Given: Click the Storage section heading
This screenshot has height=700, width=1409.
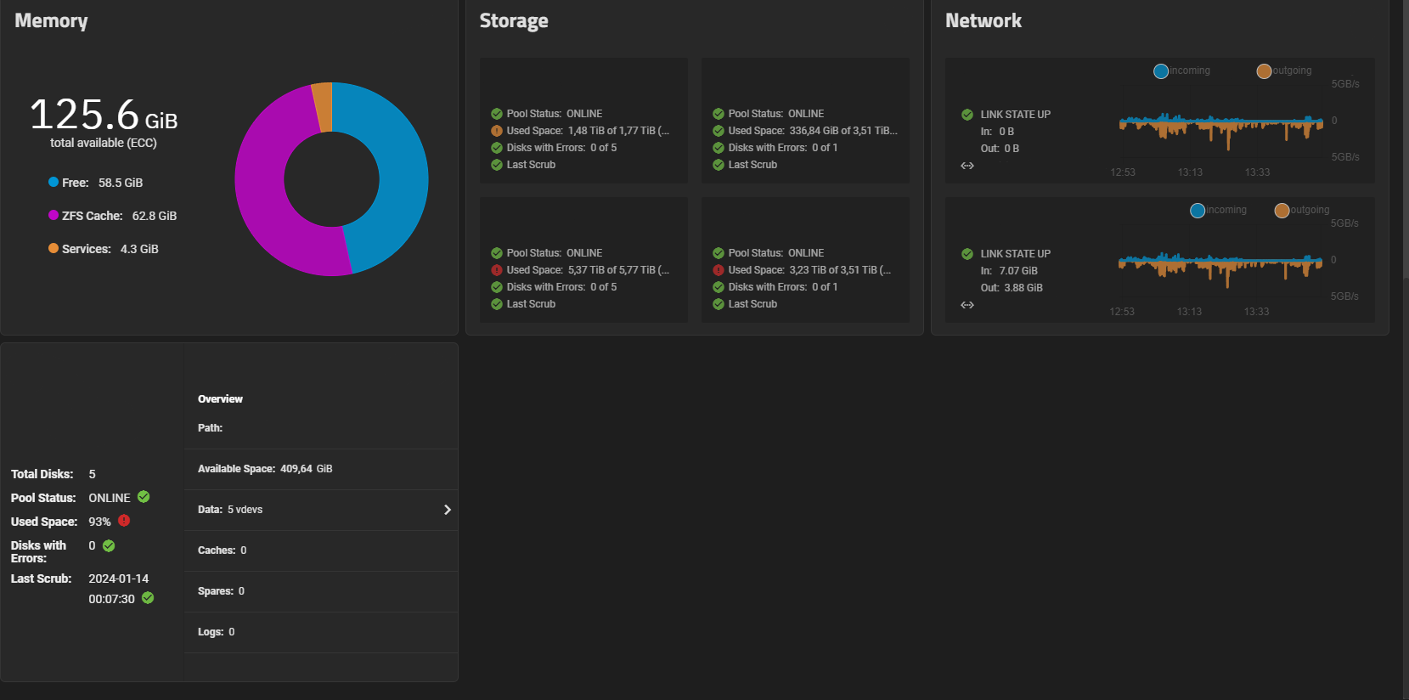Looking at the screenshot, I should 514,21.
